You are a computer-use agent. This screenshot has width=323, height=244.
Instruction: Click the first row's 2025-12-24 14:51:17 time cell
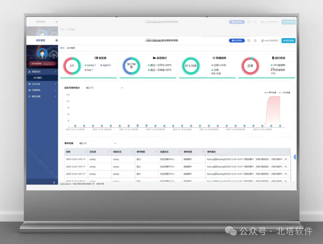tap(76, 159)
